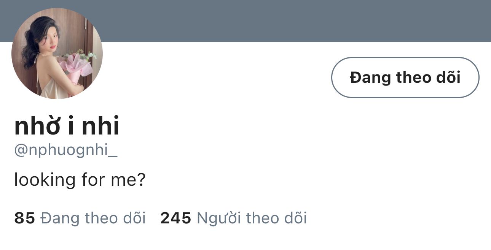Click the "Người theo dõi" followers label
This screenshot has width=491, height=250.
252,218
